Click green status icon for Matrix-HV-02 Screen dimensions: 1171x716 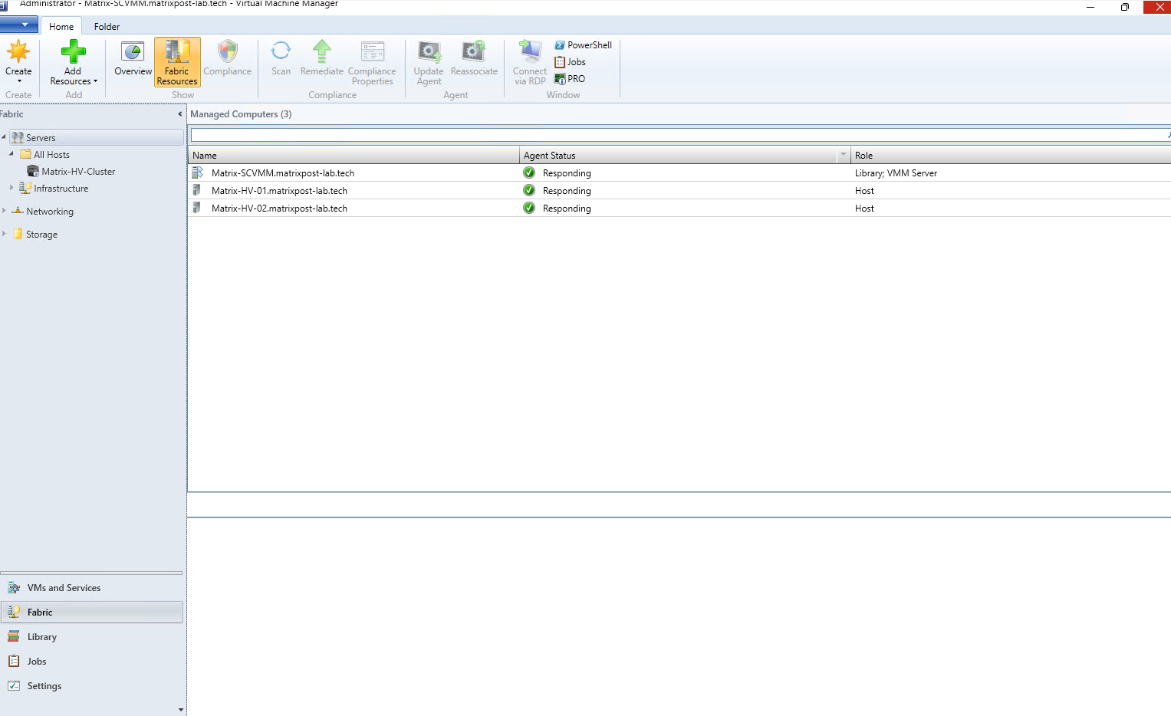[529, 208]
